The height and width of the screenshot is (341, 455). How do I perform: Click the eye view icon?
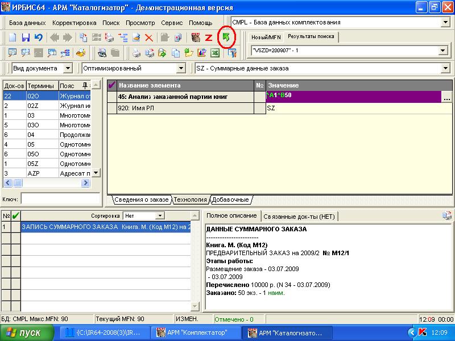point(102,53)
